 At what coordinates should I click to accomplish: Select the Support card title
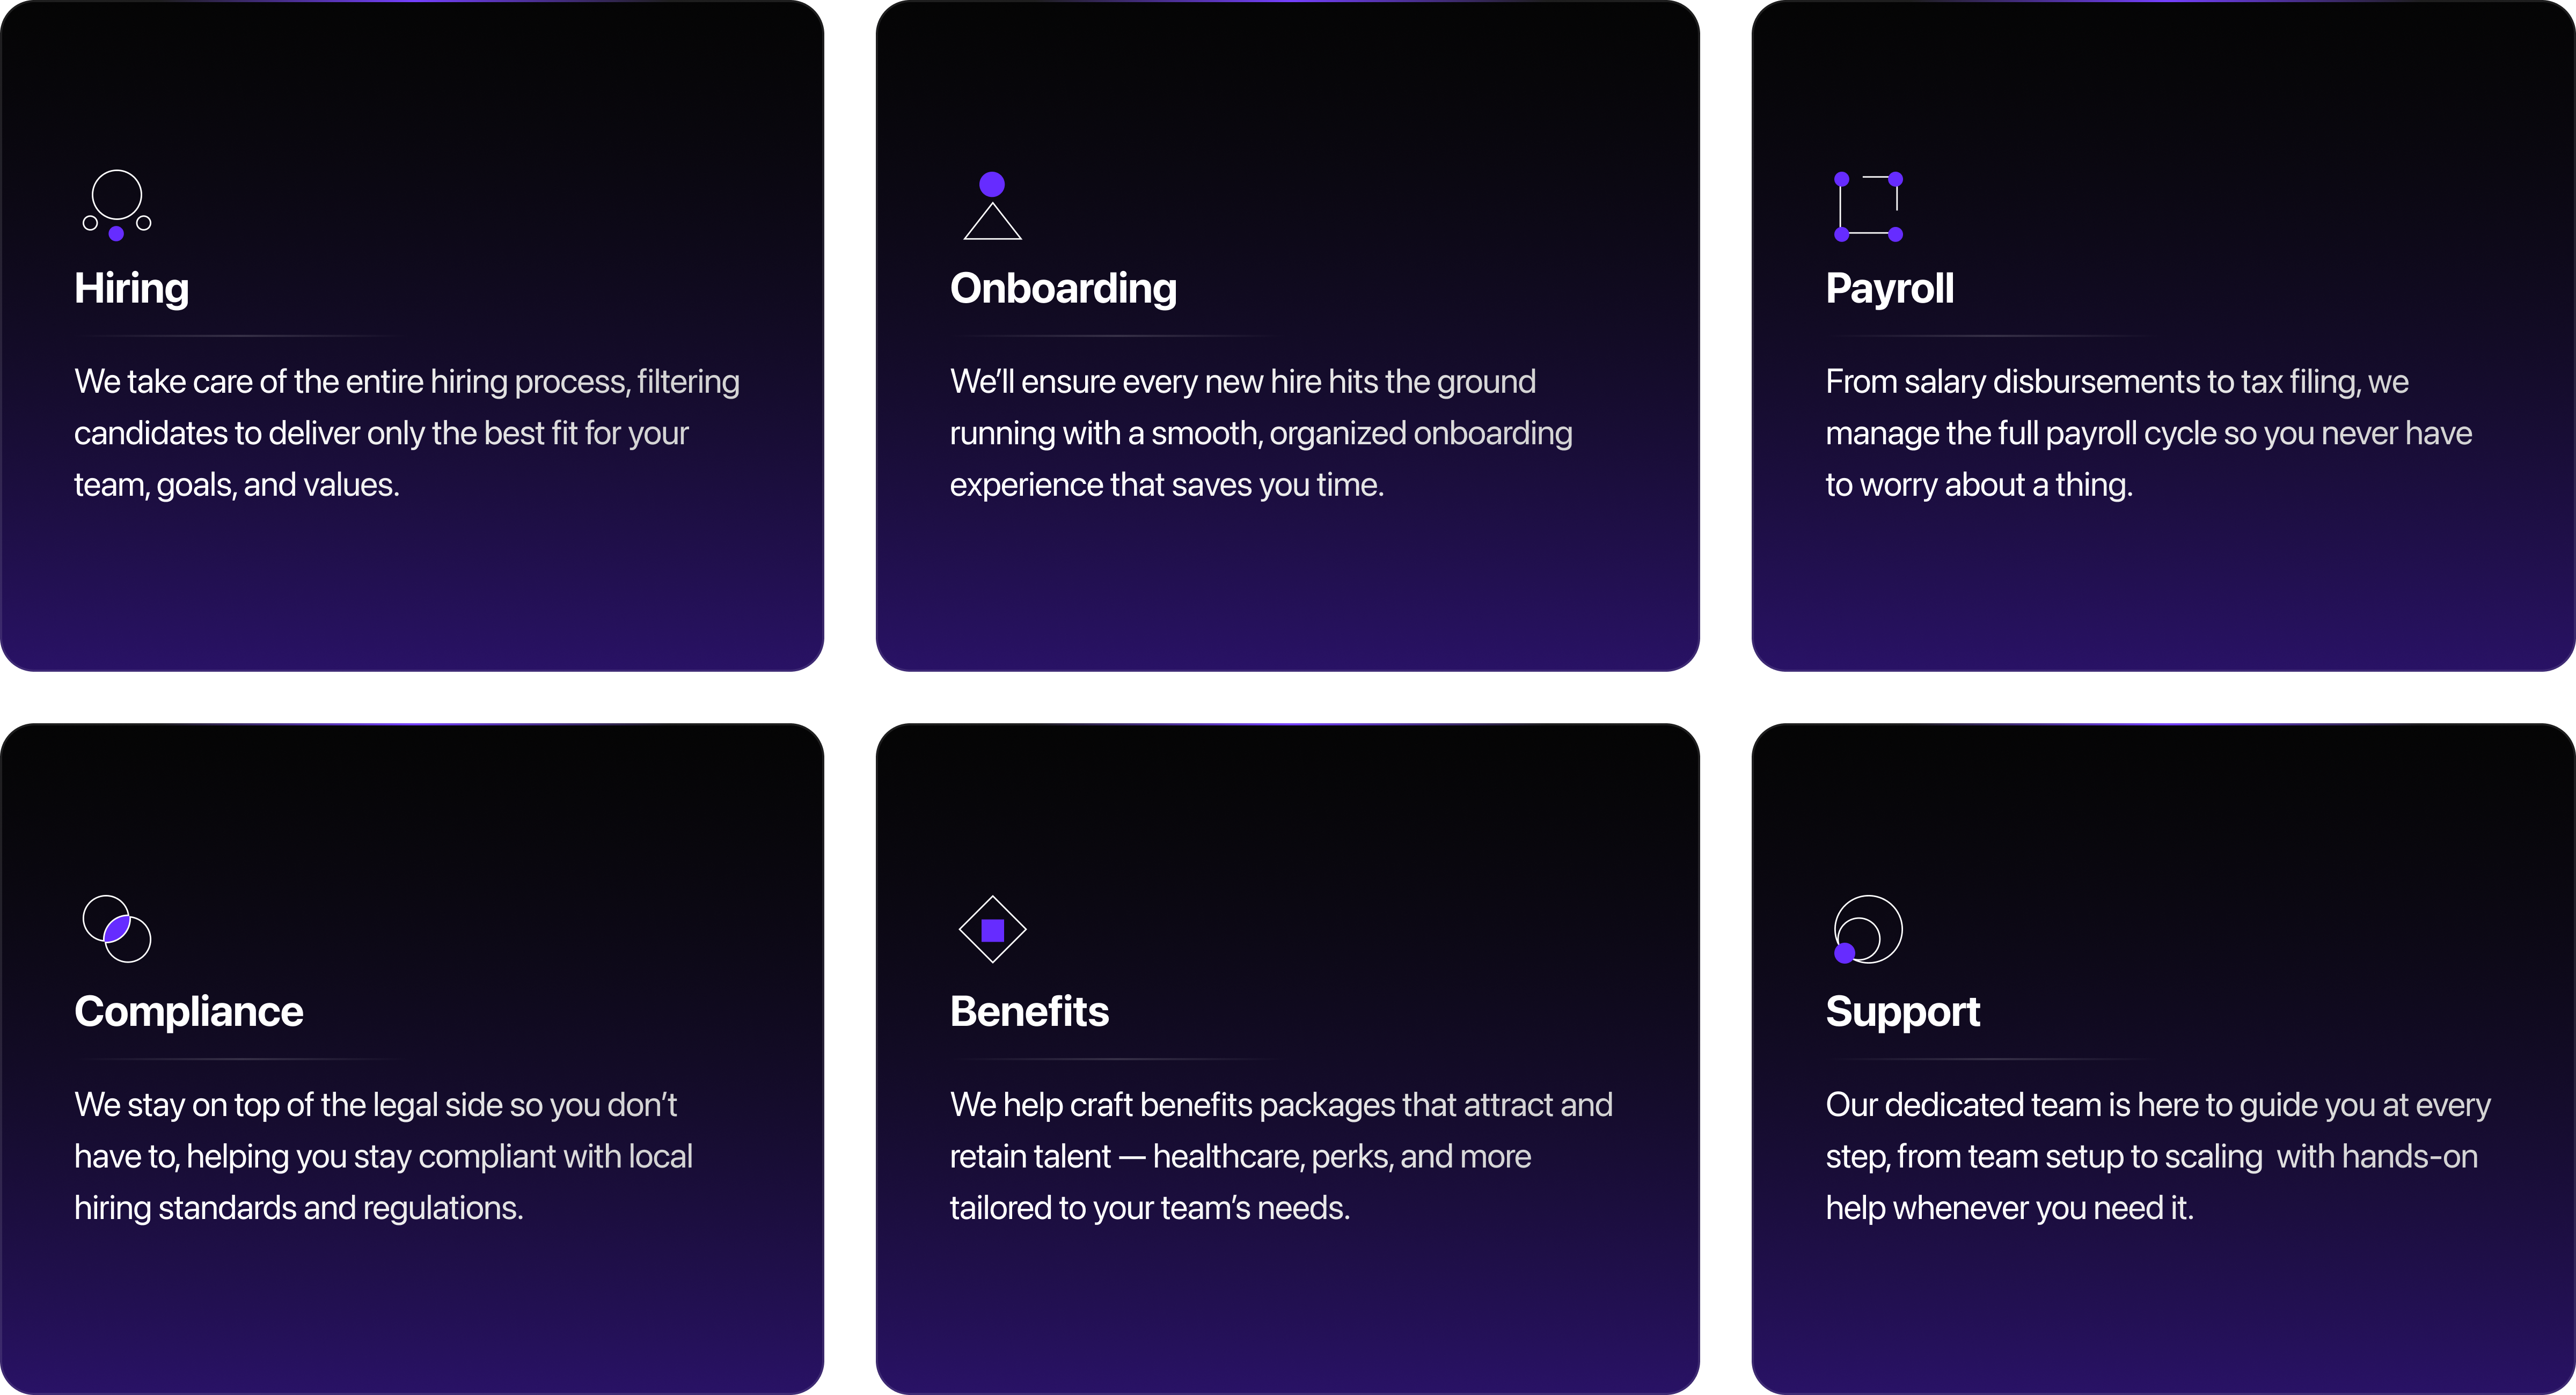tap(1902, 1011)
